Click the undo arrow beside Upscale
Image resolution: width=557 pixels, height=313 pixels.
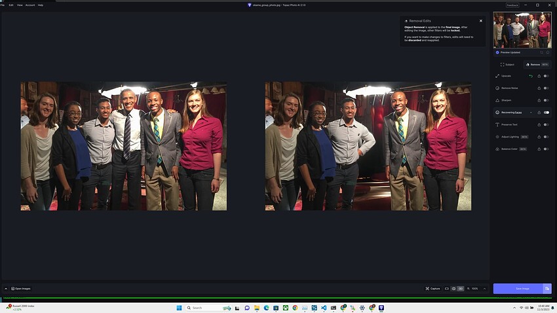tap(531, 76)
